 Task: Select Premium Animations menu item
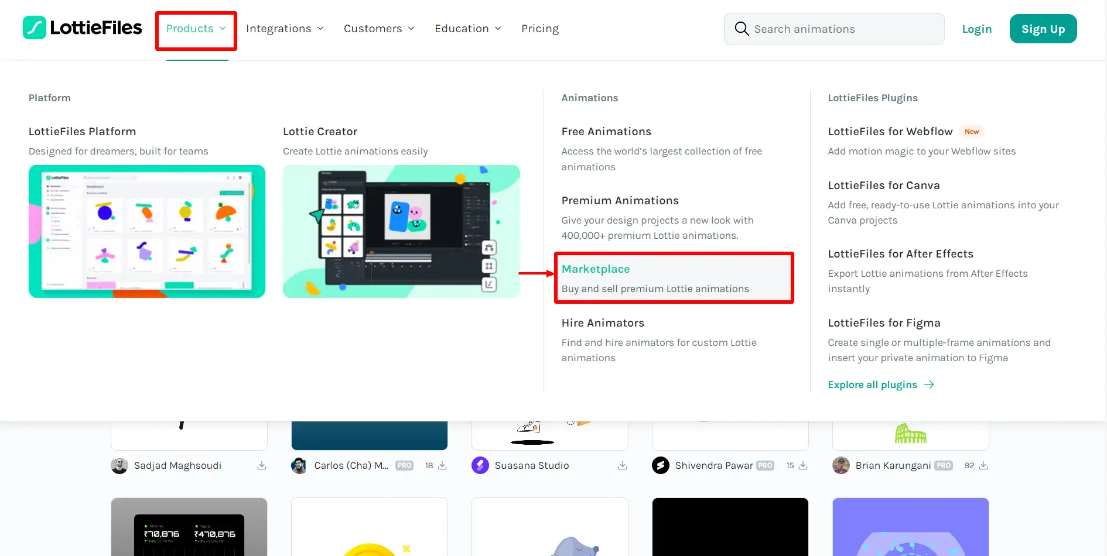click(620, 201)
